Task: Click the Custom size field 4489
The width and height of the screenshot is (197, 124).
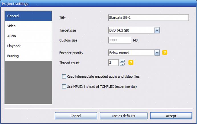Action: [x=120, y=40]
